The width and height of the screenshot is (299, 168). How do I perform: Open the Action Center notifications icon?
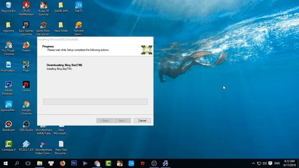pos(270,163)
